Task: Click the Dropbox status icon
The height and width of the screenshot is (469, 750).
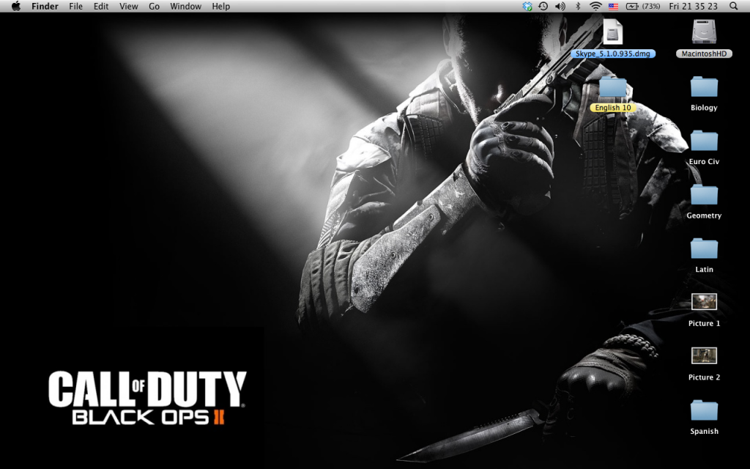Action: pos(527,6)
